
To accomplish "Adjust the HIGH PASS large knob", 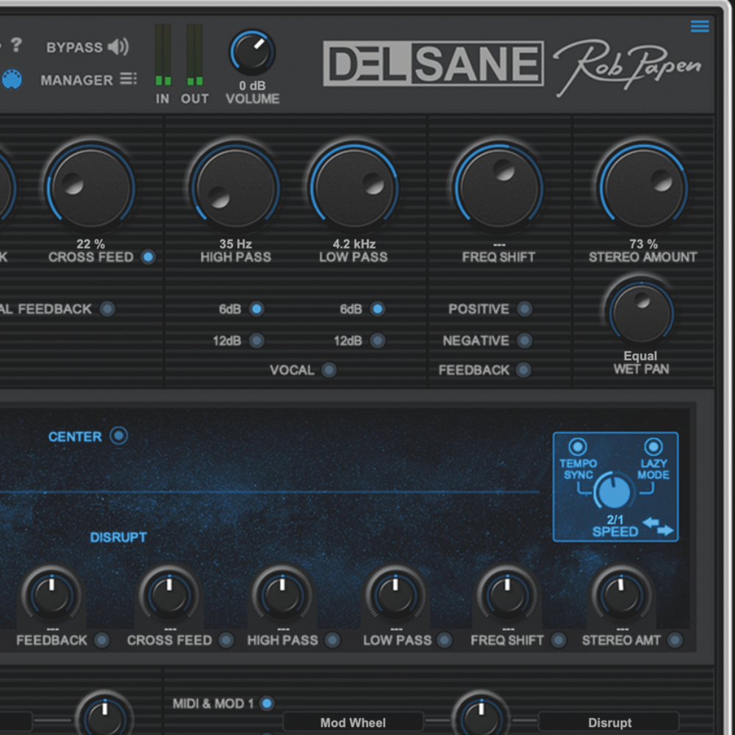I will tap(235, 187).
